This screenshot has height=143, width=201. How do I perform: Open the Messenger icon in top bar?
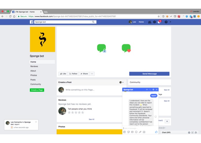[154, 22]
